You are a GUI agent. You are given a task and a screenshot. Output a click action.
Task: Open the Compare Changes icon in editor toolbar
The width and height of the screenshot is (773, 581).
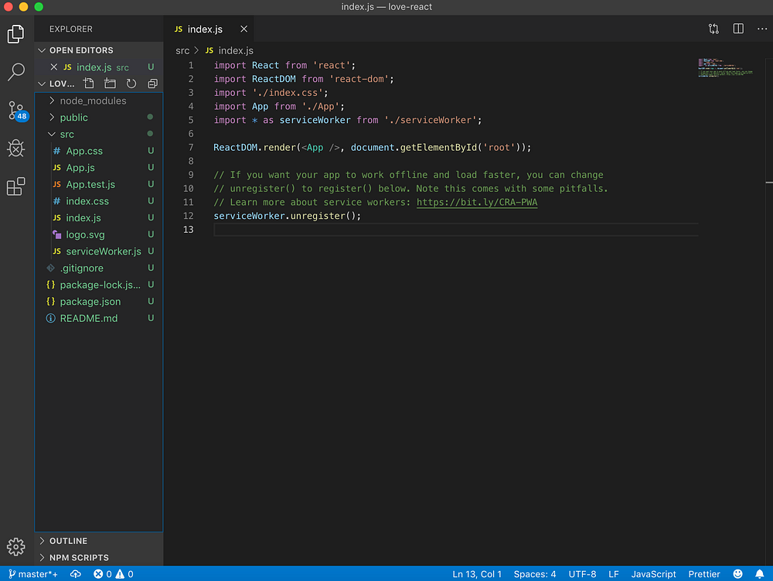click(713, 28)
